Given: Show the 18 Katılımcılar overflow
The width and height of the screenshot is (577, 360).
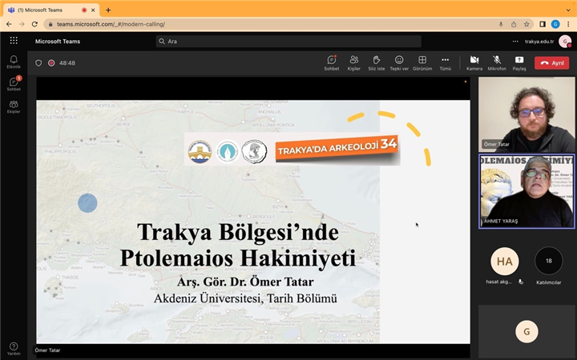Looking at the screenshot, I should pos(549,261).
